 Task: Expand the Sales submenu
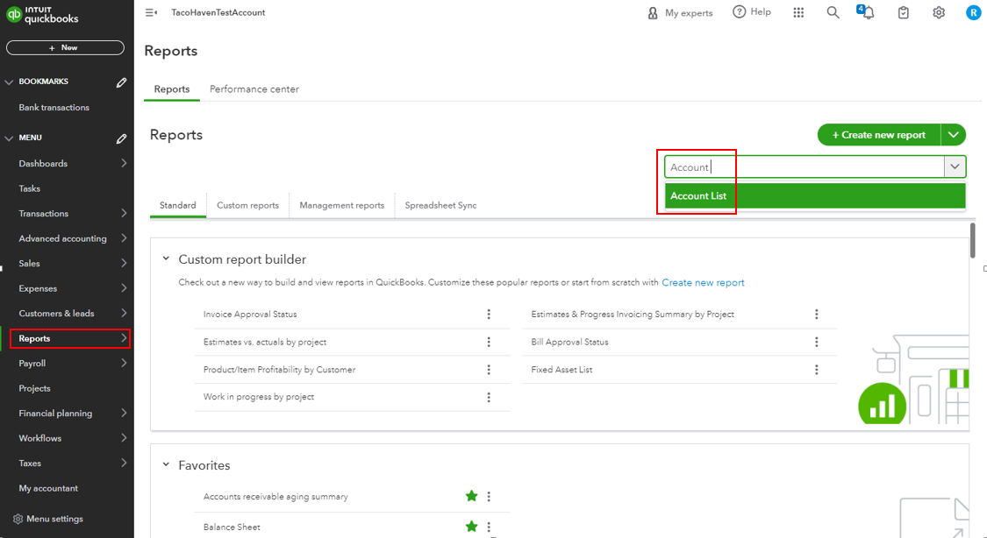tap(124, 264)
